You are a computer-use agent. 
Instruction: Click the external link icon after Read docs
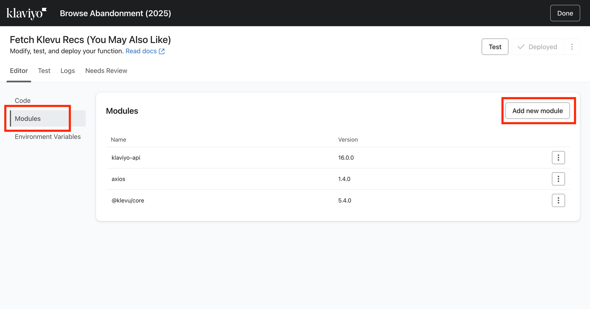162,51
